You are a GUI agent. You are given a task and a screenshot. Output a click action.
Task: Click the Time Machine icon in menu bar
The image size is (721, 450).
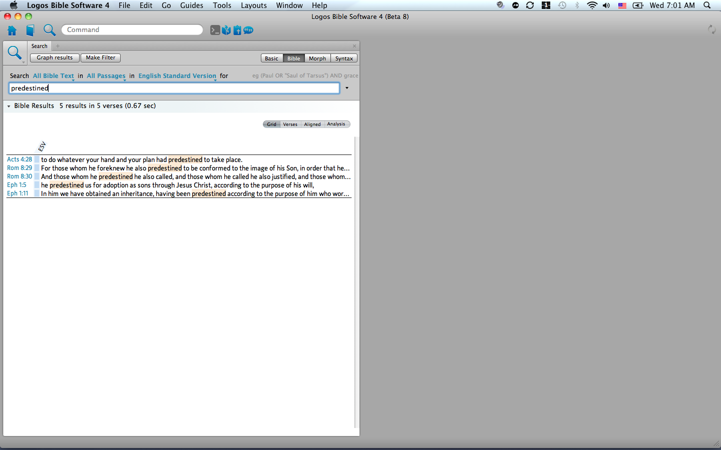[x=562, y=5]
